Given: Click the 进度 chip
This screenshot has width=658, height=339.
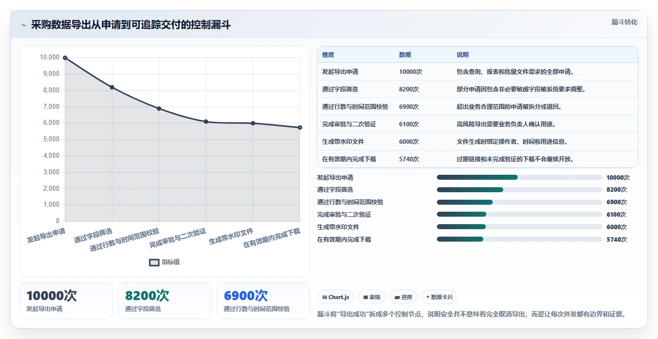Looking at the screenshot, I should (403, 297).
